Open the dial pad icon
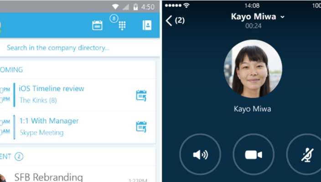 (122, 25)
